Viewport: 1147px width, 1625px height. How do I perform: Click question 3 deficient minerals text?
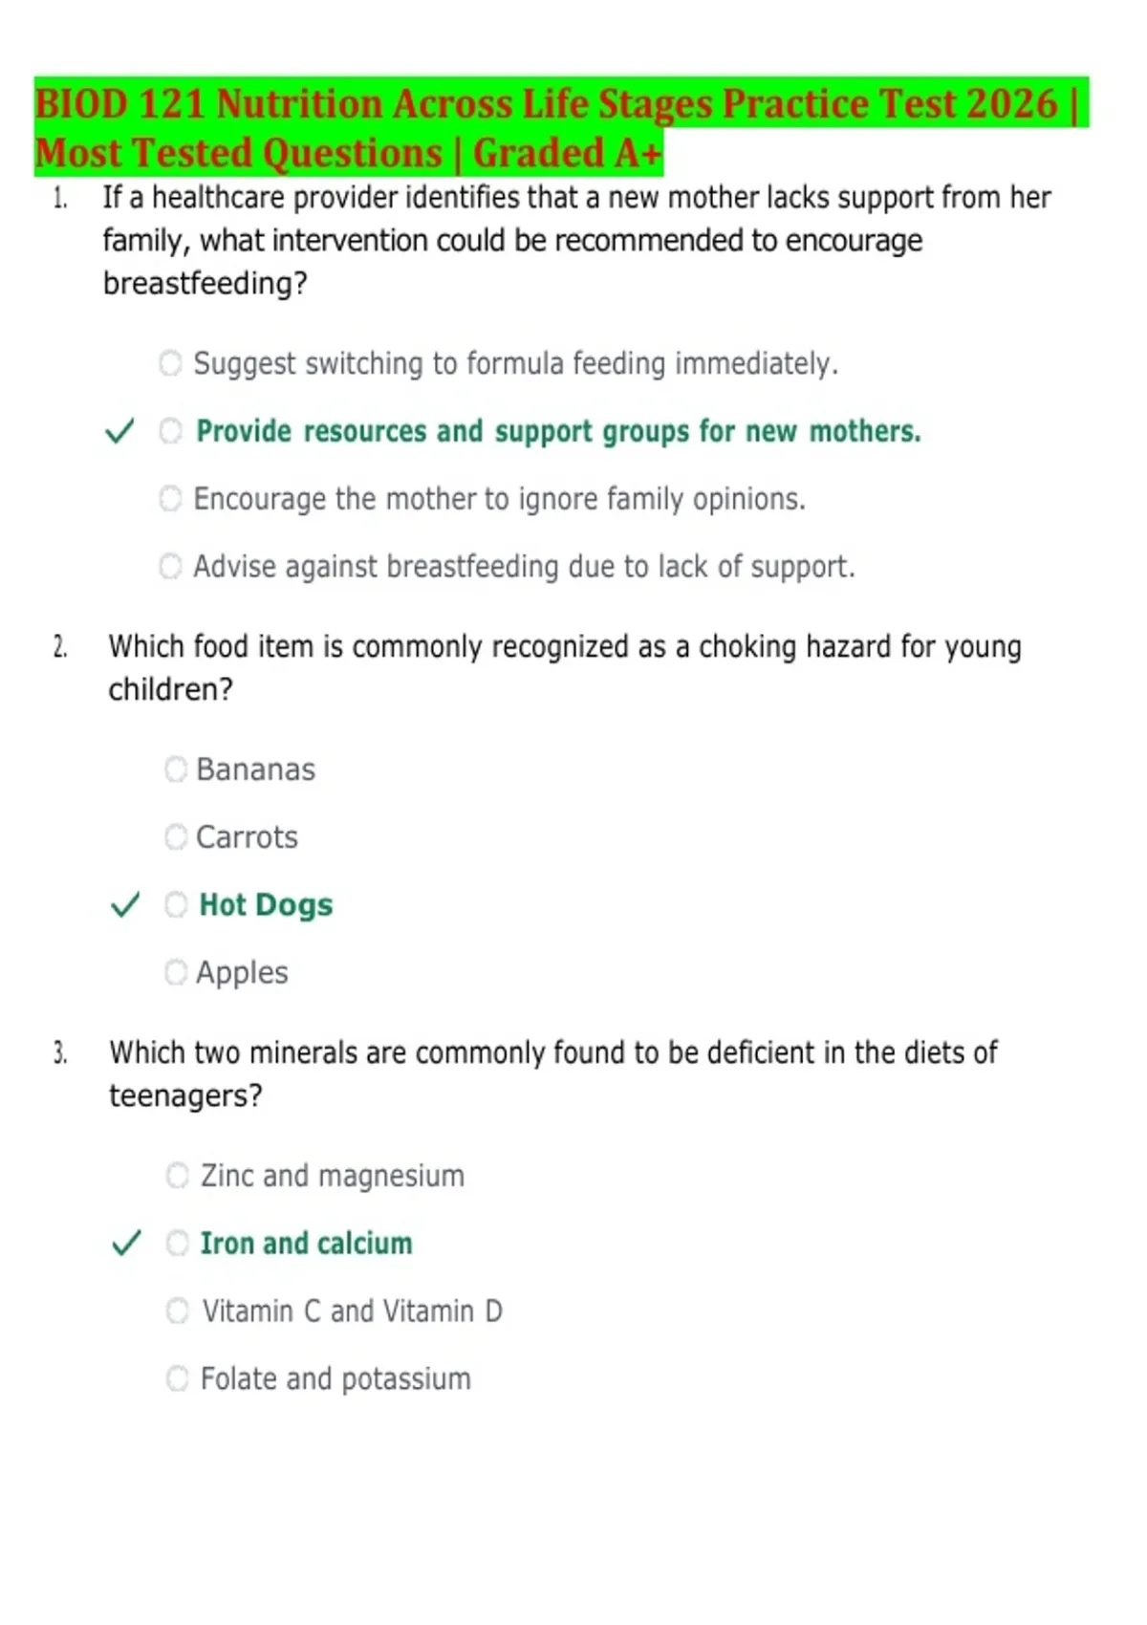(x=553, y=1074)
